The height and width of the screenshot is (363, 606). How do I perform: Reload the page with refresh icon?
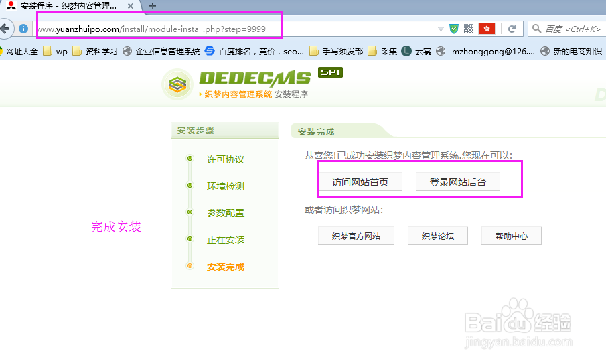click(512, 29)
